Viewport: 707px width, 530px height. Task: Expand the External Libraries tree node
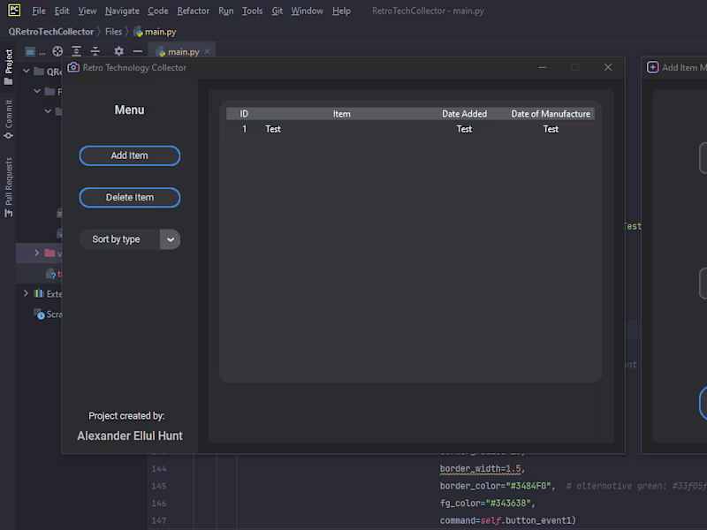[x=27, y=293]
